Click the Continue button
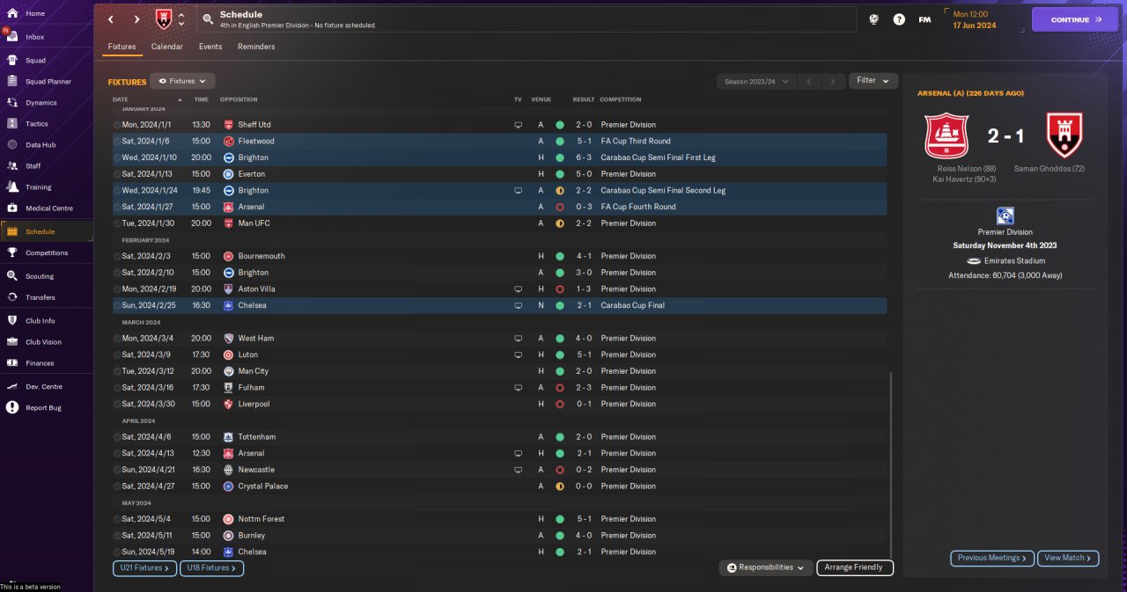 pos(1075,19)
